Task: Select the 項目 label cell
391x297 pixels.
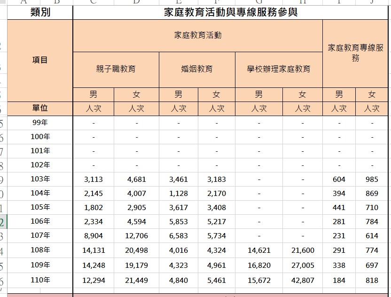Action: coord(40,60)
